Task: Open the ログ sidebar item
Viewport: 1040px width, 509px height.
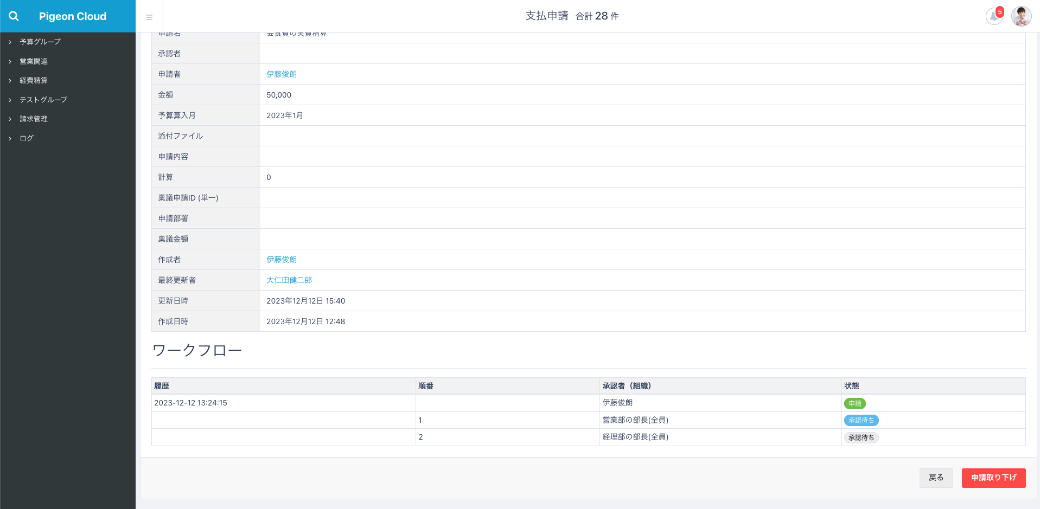Action: pos(27,138)
